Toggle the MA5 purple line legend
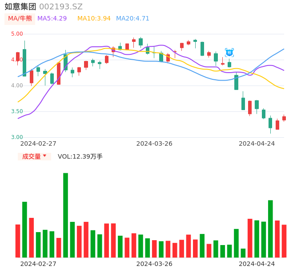This screenshot has height=270, width=305. pos(52,19)
